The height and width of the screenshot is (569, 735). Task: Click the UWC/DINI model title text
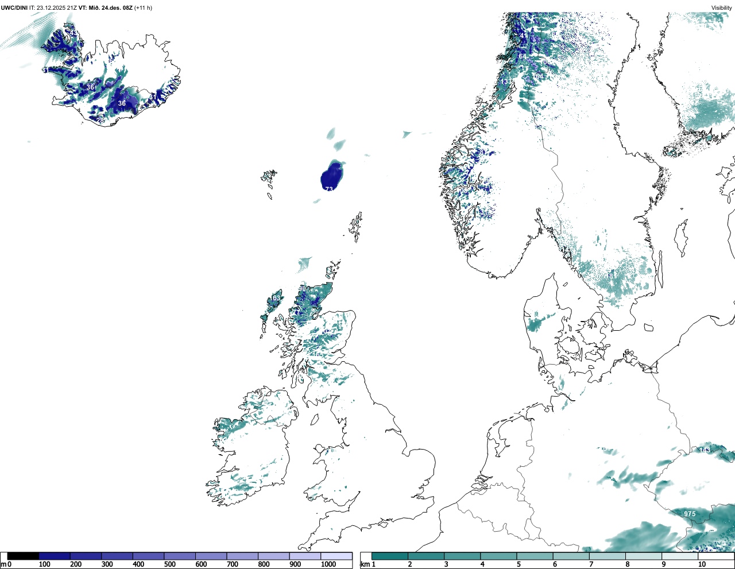click(14, 7)
